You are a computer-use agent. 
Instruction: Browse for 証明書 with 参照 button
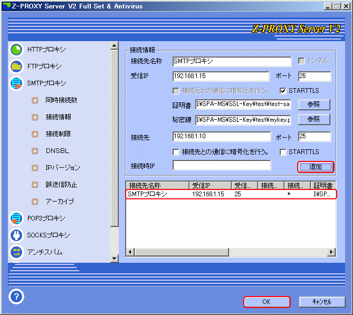pos(314,104)
